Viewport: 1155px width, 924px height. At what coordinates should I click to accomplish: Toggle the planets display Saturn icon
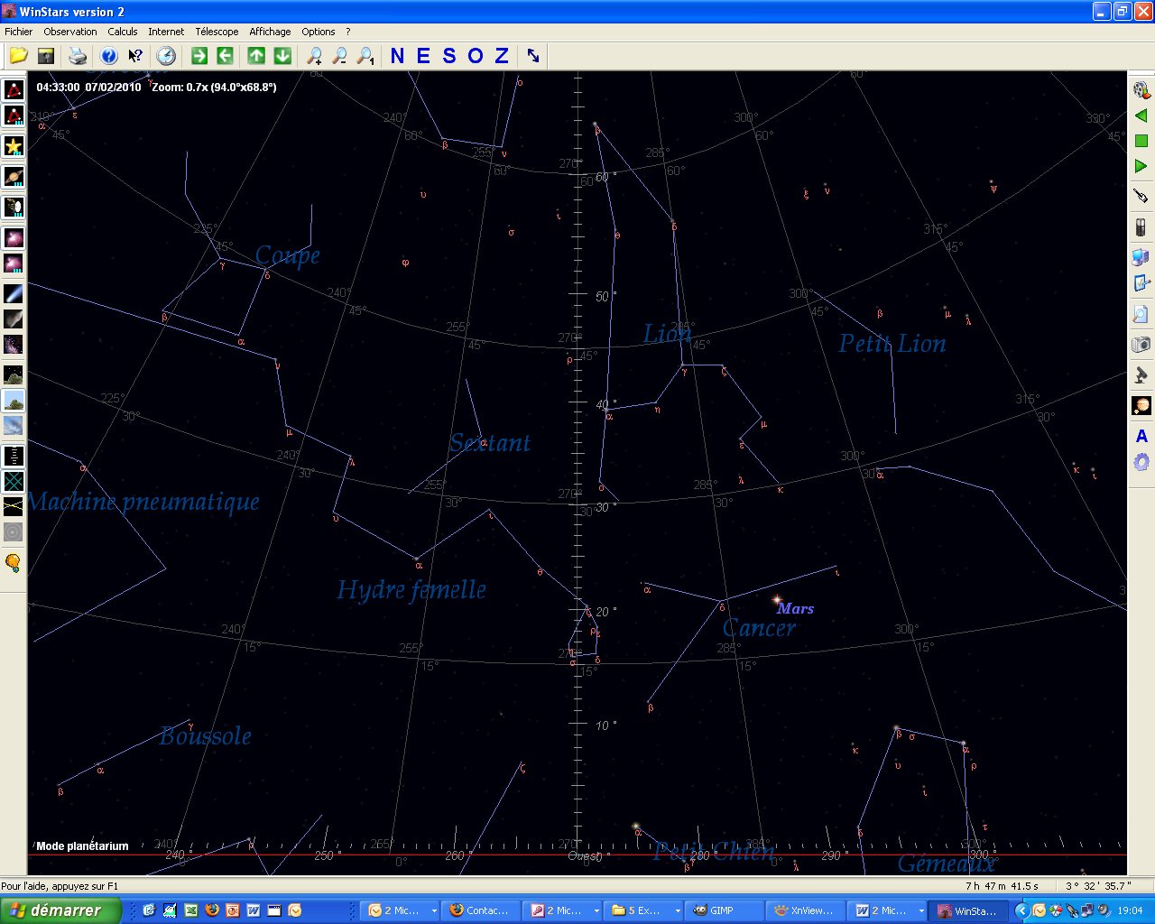coord(14,176)
